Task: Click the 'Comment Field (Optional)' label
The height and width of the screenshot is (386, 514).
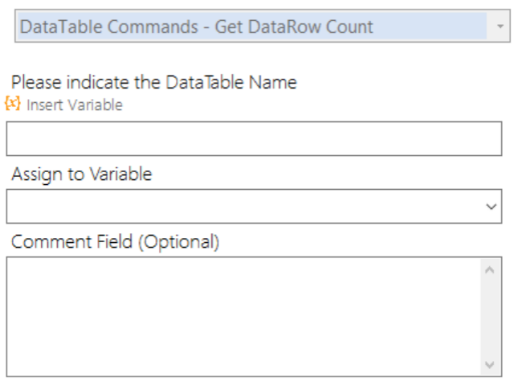Action: (x=115, y=242)
